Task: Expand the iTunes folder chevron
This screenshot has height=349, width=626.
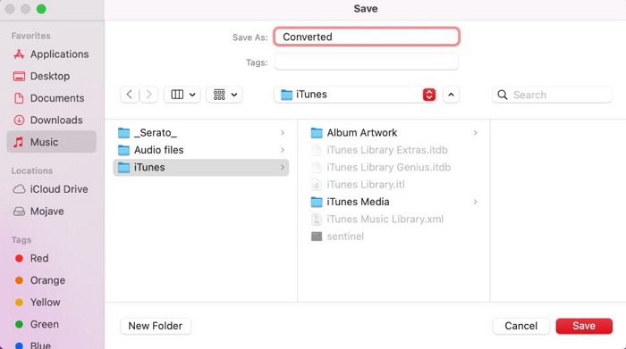Action: (x=283, y=167)
